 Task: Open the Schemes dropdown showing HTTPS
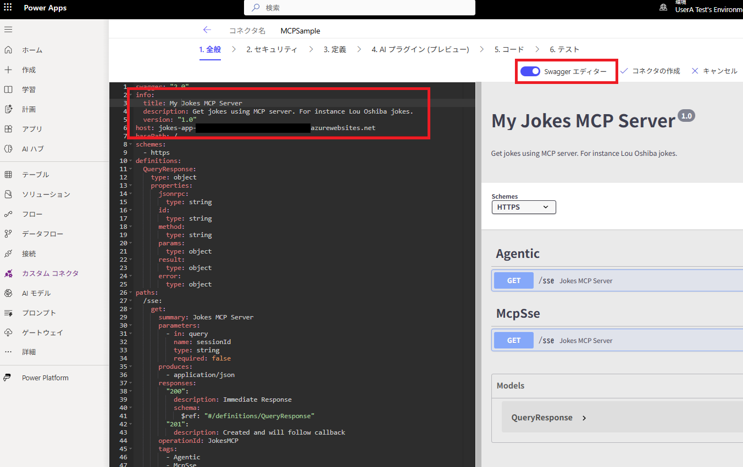[523, 207]
